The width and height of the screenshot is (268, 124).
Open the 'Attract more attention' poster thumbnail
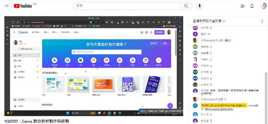[129, 84]
